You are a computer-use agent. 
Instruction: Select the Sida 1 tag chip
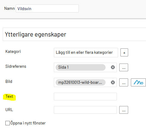[81, 67]
